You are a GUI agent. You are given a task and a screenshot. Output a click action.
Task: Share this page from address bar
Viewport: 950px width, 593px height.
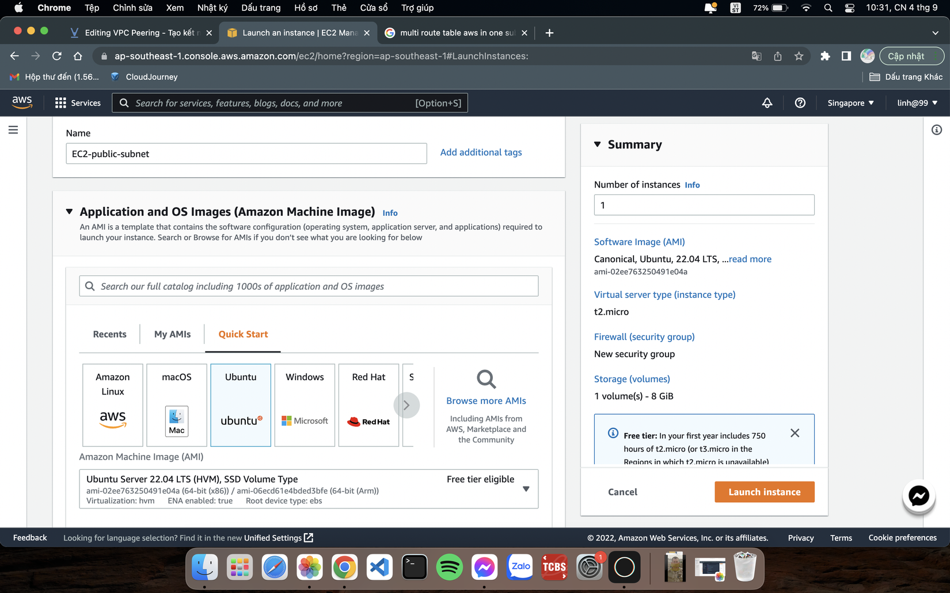[x=778, y=56]
